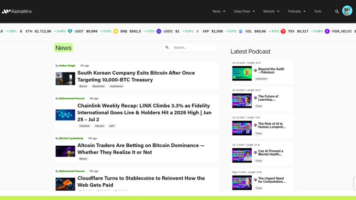Open Cloudflare article thumbnail
Image resolution: width=356 pixels, height=200 pixels.
pos(65,184)
